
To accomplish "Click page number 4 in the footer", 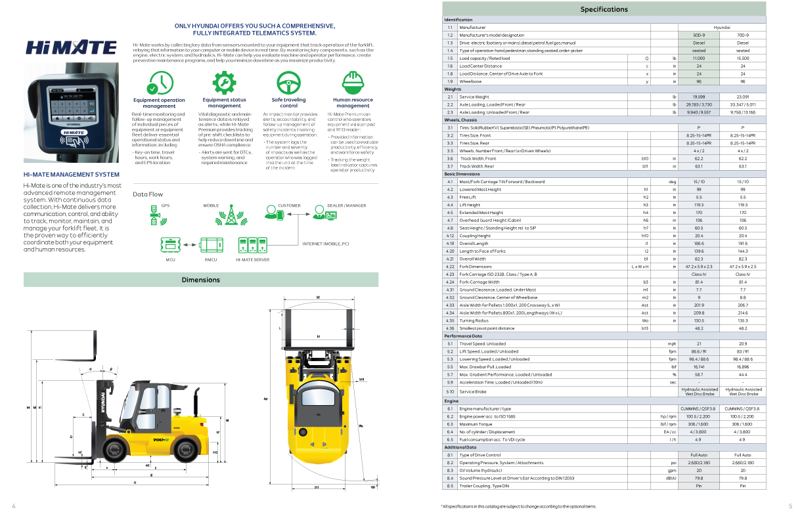I will 13,506.
